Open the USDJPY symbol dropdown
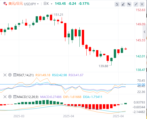 (x=38, y=4)
